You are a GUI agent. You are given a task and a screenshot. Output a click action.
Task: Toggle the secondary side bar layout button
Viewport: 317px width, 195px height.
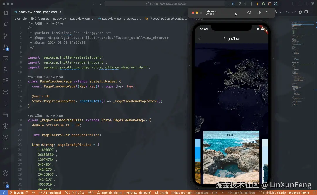click(x=306, y=4)
